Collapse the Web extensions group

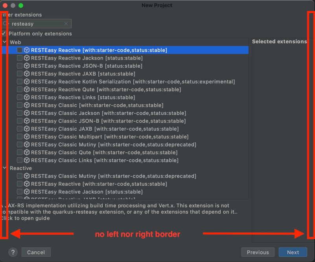[x=4, y=42]
